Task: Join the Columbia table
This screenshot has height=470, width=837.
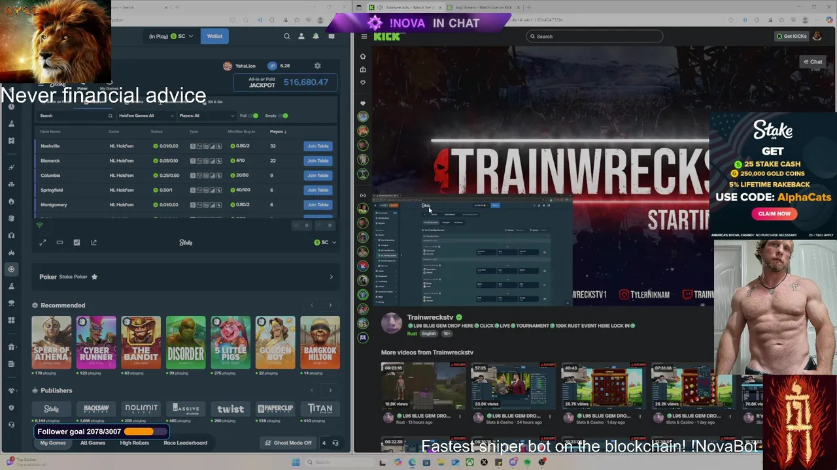Action: pyautogui.click(x=318, y=176)
